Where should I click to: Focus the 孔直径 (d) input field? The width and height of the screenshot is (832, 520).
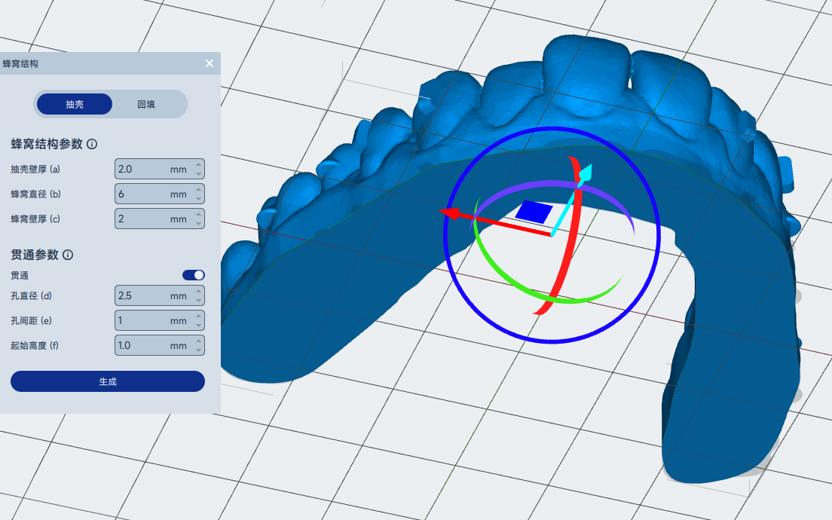159,295
